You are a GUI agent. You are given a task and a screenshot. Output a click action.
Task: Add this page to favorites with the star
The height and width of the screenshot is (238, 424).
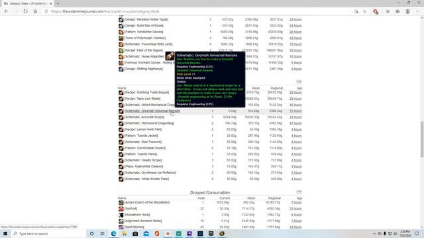tap(365, 11)
